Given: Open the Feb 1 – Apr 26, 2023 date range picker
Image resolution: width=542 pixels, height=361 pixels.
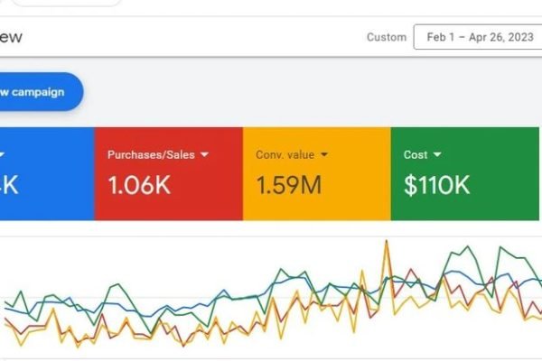Looking at the screenshot, I should point(478,37).
